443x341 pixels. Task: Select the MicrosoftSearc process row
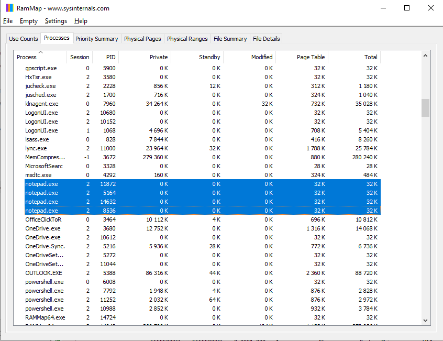pyautogui.click(x=203, y=166)
